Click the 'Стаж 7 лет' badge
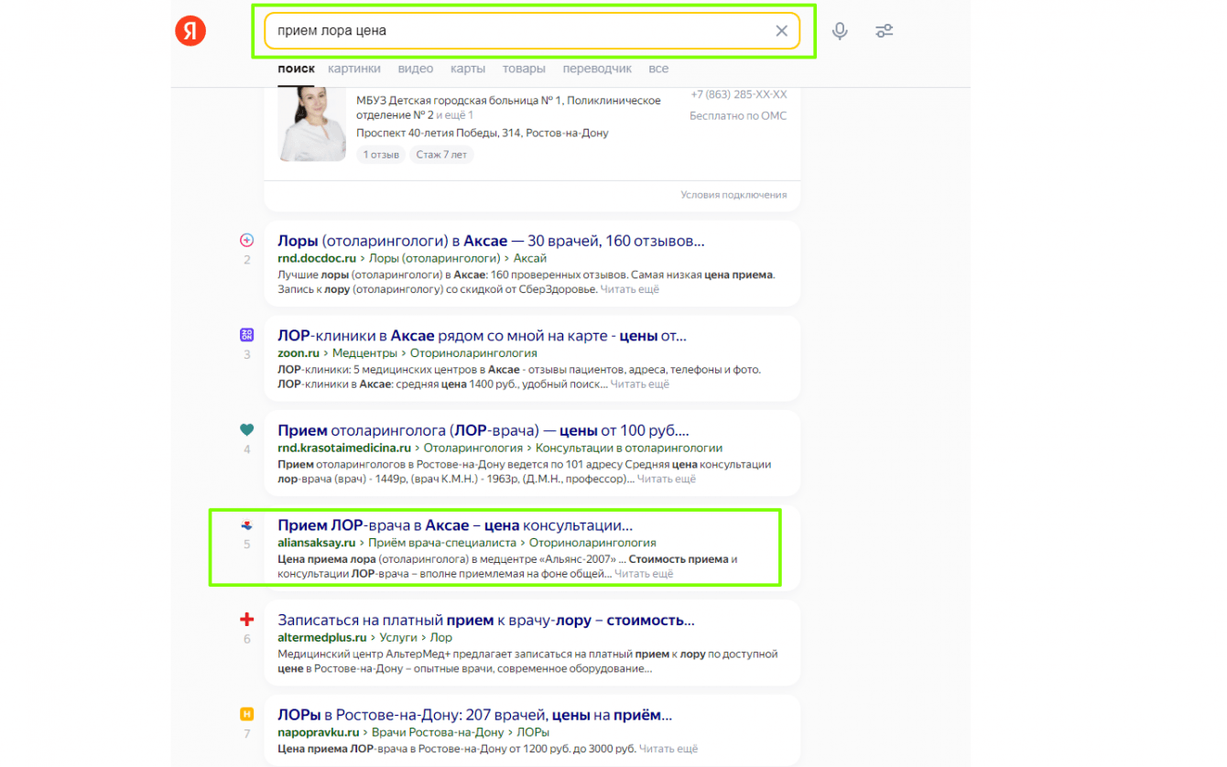Screen dimensions: 1227x767 tap(441, 155)
